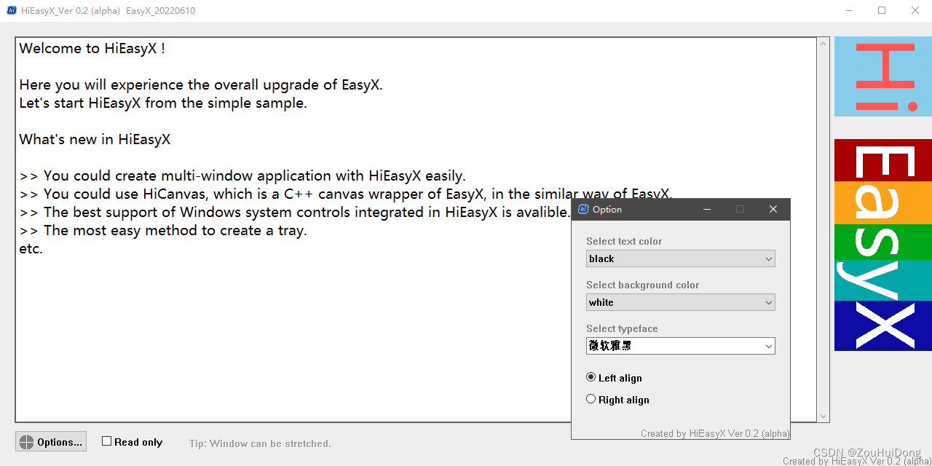The height and width of the screenshot is (466, 932).
Task: Click the Option dialog title bar icon
Action: pos(583,209)
